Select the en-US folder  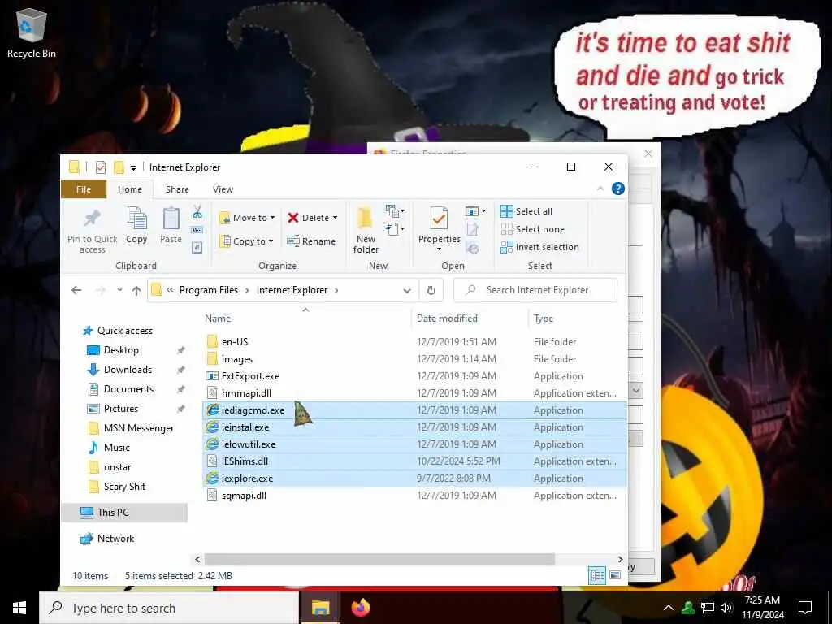click(235, 342)
